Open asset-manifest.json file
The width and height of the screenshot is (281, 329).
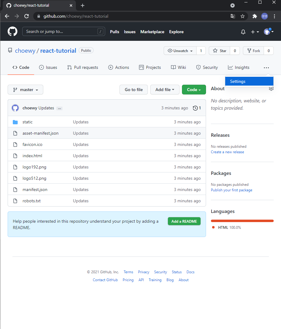click(41, 133)
